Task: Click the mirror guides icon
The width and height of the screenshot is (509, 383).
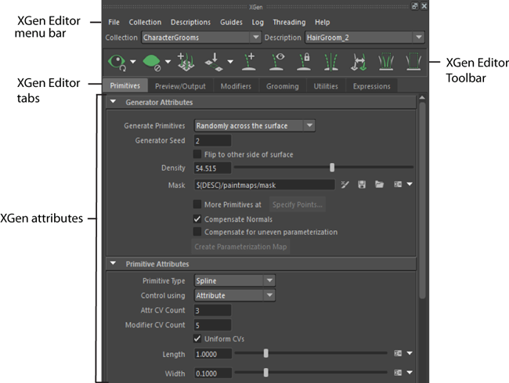Action: (330, 62)
